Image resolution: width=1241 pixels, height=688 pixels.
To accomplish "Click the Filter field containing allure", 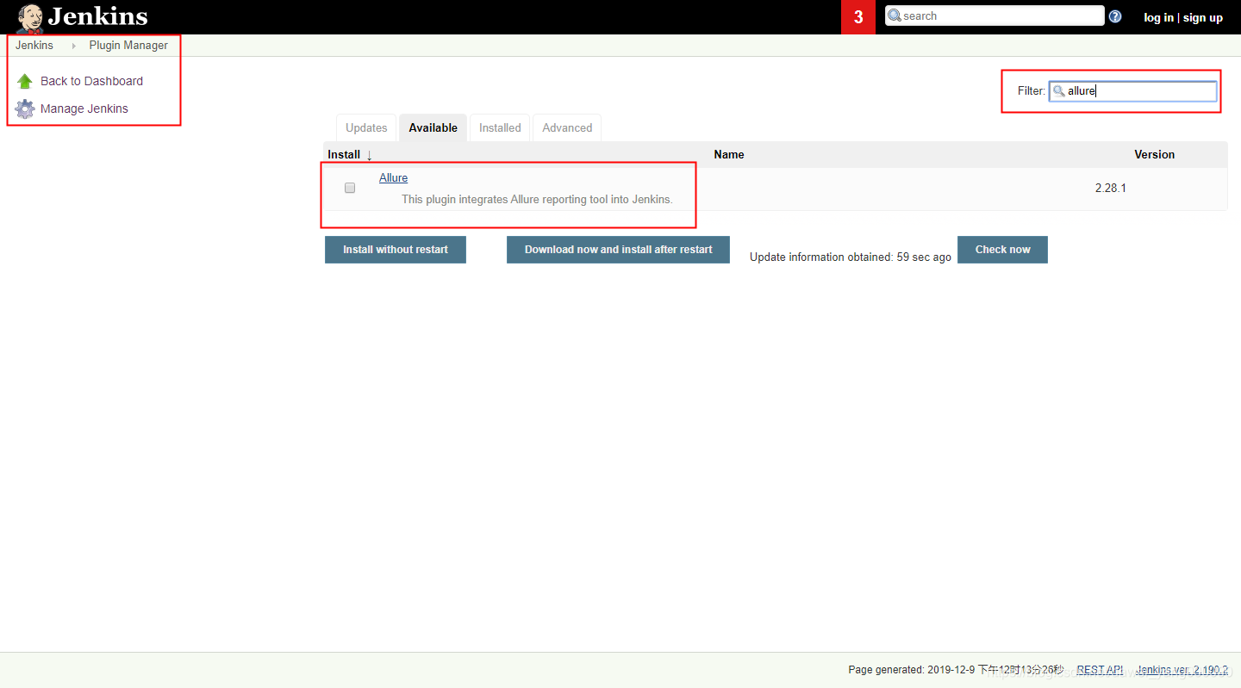I will (1132, 90).
